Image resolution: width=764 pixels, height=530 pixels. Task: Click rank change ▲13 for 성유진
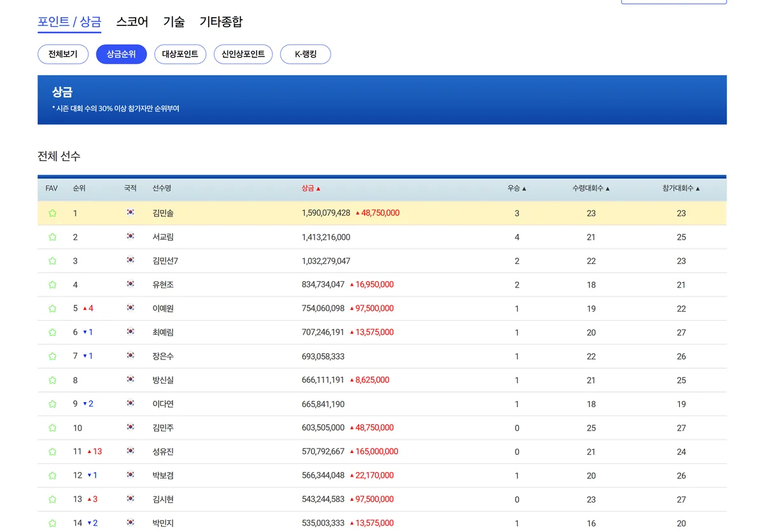pyautogui.click(x=94, y=452)
